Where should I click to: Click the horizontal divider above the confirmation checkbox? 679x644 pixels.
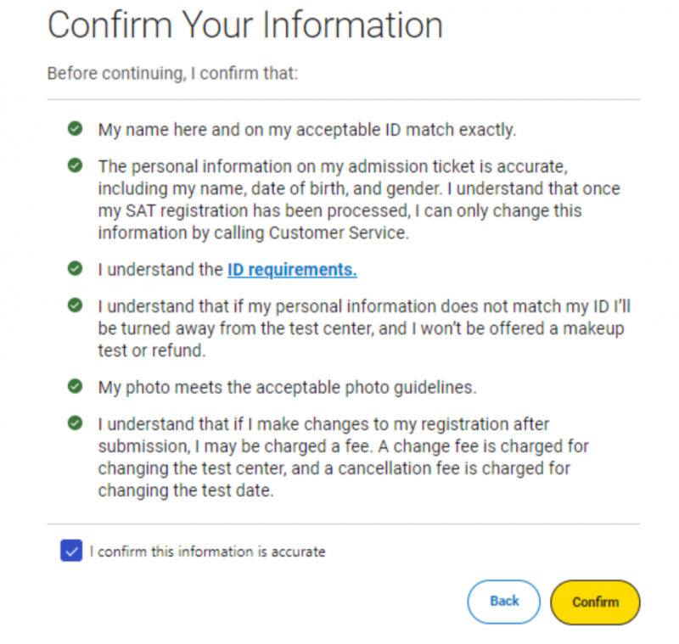344,524
